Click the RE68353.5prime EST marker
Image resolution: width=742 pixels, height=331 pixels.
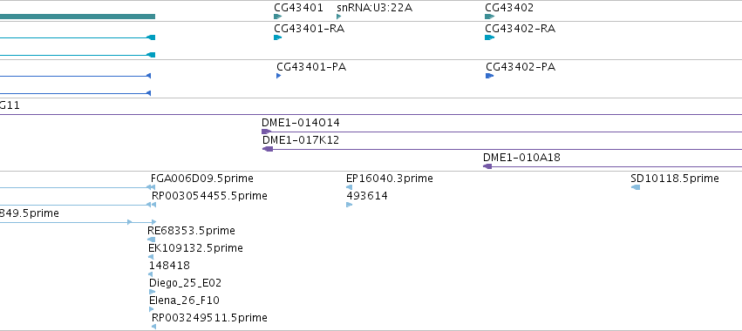[x=152, y=240]
